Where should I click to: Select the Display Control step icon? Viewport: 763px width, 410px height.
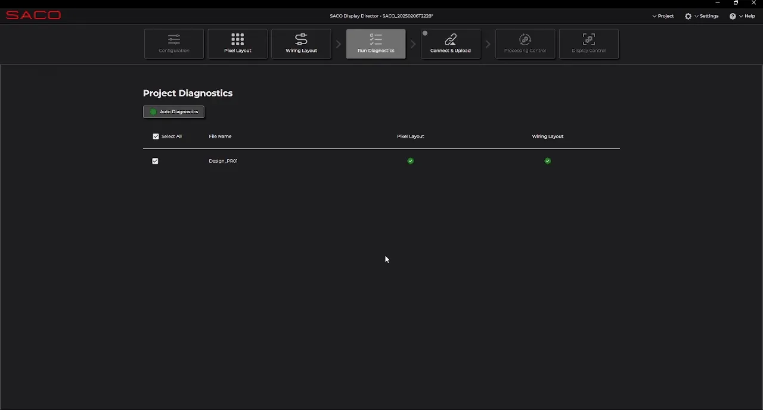click(588, 39)
